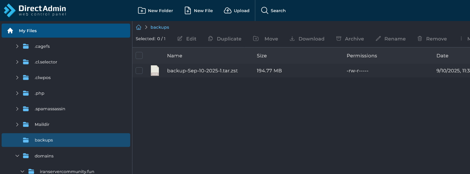The width and height of the screenshot is (470, 174).
Task: Toggle the select-all checkbox in header
Action: 139,55
